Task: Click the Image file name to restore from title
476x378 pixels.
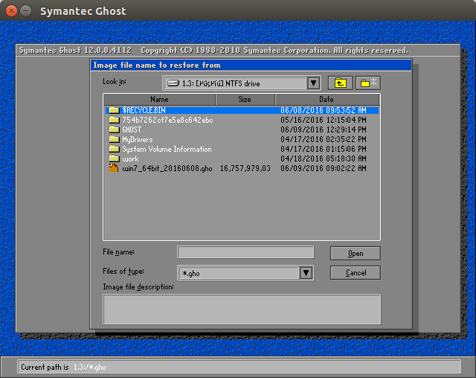Action: tap(157, 65)
